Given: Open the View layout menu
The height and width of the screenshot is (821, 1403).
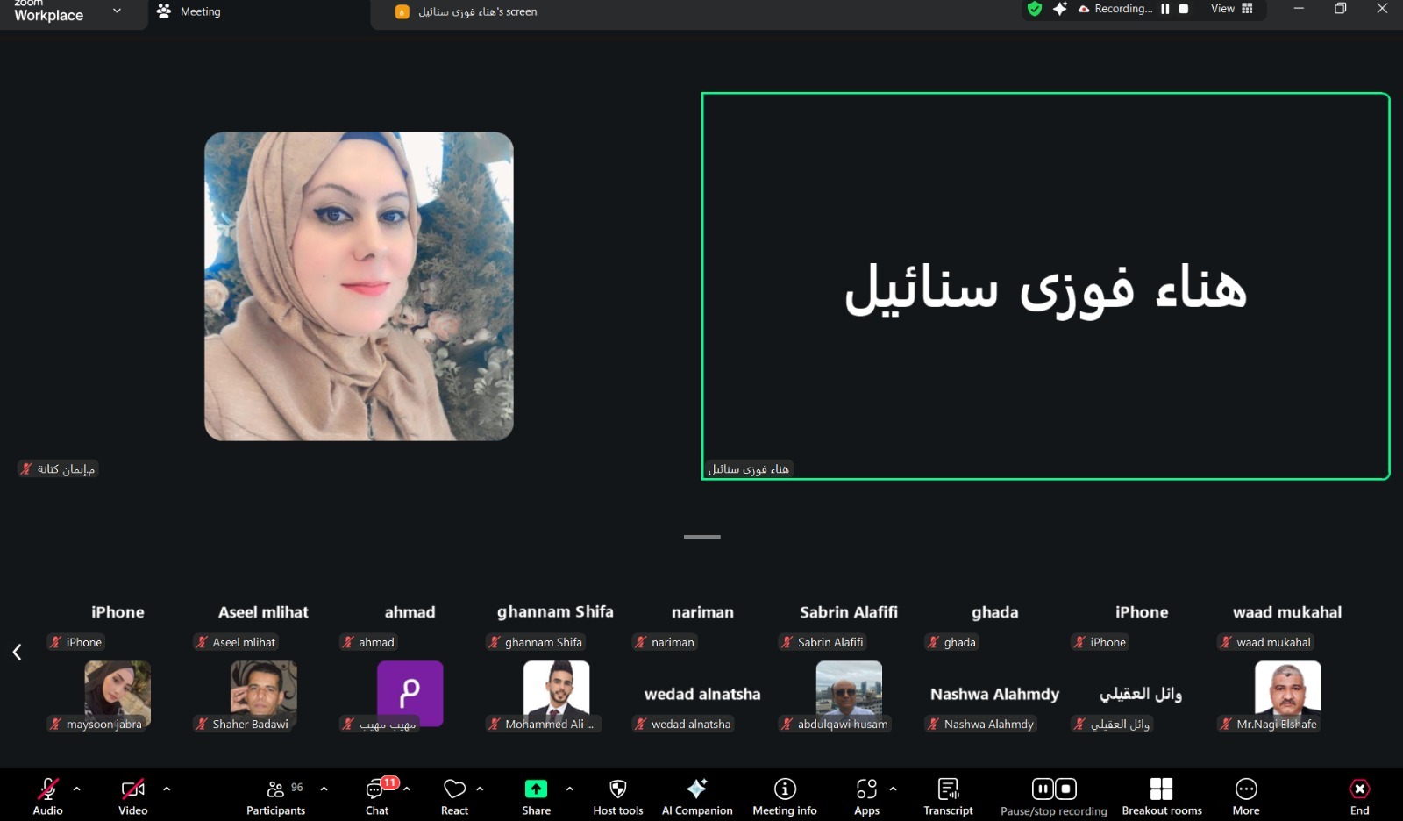Looking at the screenshot, I should [1232, 9].
